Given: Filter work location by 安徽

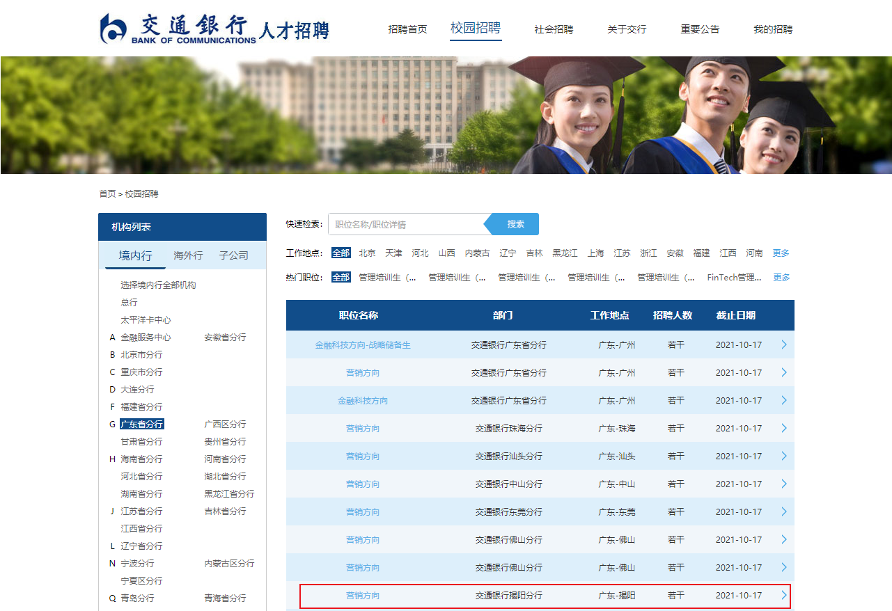Looking at the screenshot, I should click(x=675, y=253).
